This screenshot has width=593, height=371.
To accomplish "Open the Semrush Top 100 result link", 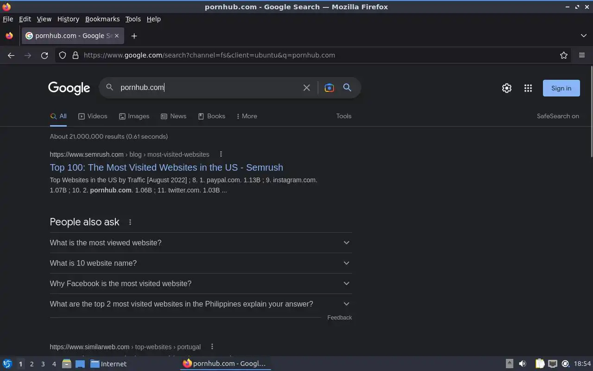I will click(166, 167).
